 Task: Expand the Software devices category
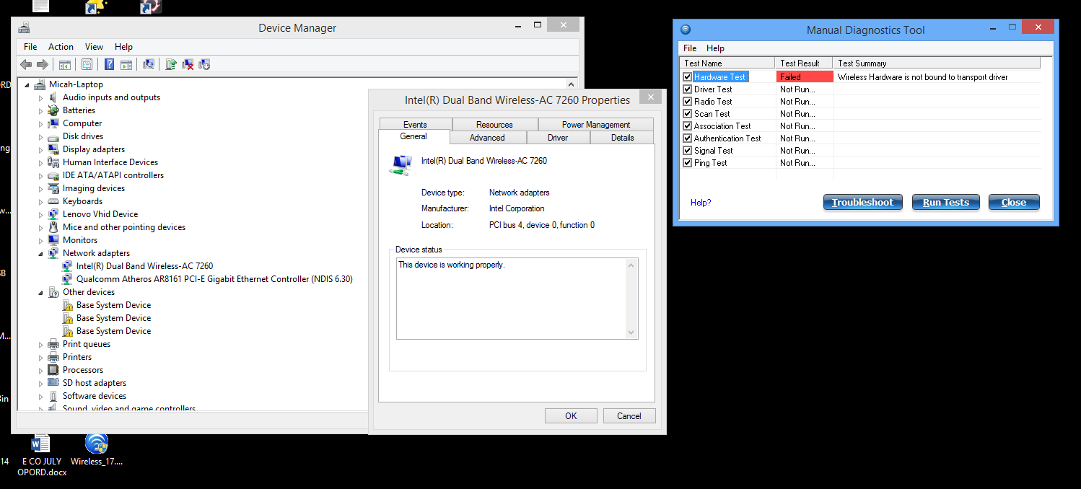pyautogui.click(x=41, y=396)
